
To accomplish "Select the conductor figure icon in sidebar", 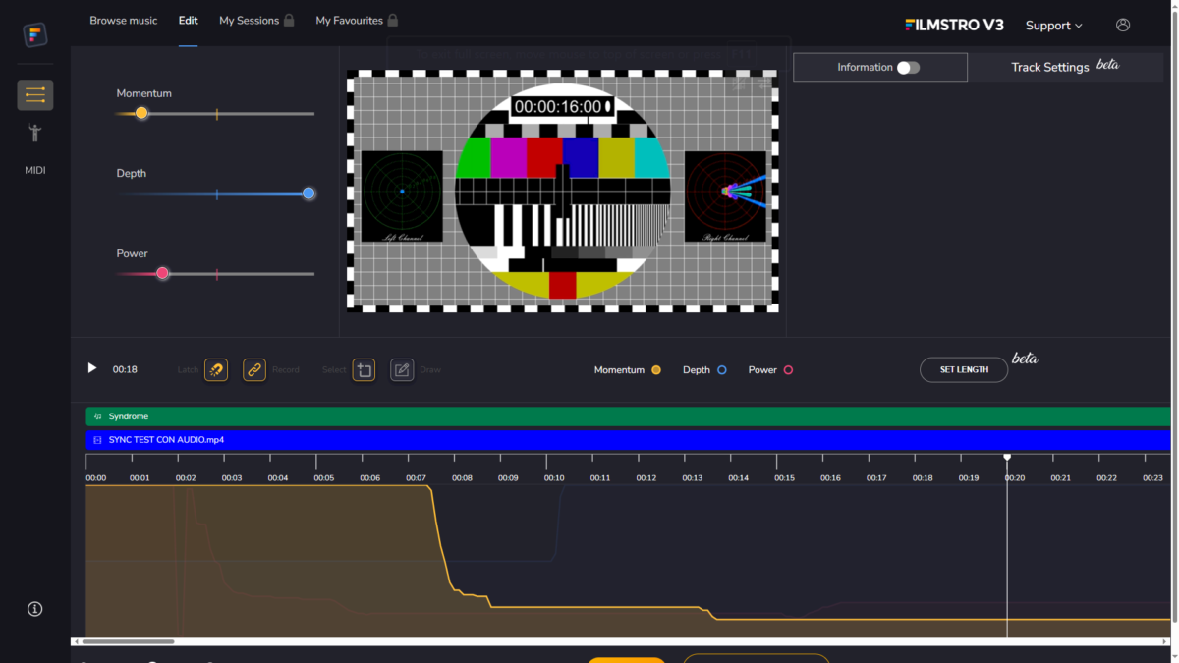I will [x=35, y=133].
